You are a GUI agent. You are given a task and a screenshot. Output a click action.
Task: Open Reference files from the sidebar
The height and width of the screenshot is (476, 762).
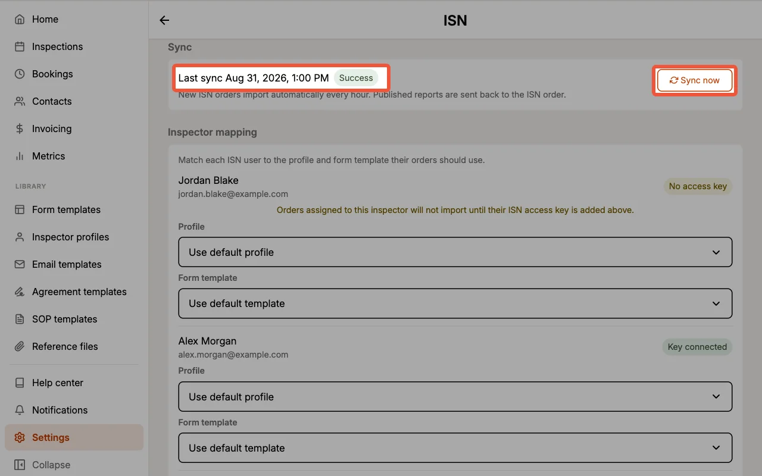click(x=74, y=346)
